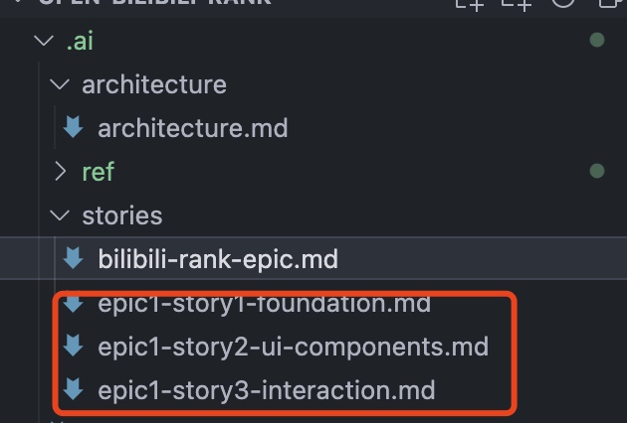Screen dimensions: 627x423
Task: Collapse the .ai folder chevron
Action: [x=44, y=41]
